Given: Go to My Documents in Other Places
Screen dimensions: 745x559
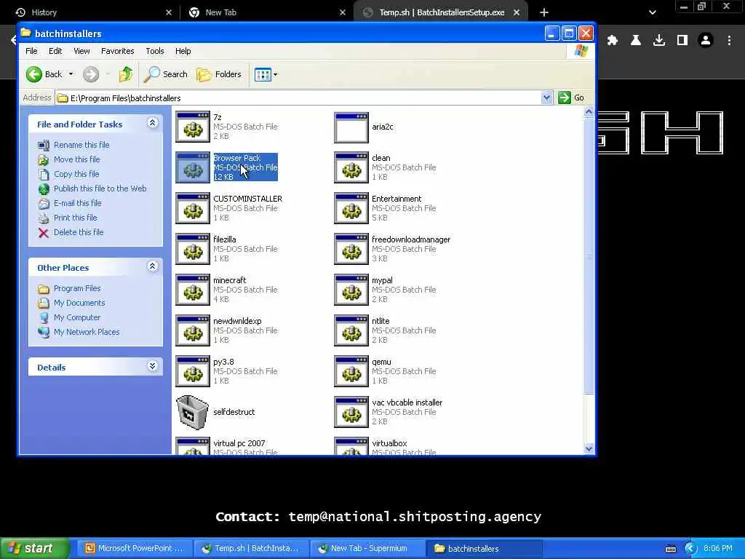Looking at the screenshot, I should [79, 303].
